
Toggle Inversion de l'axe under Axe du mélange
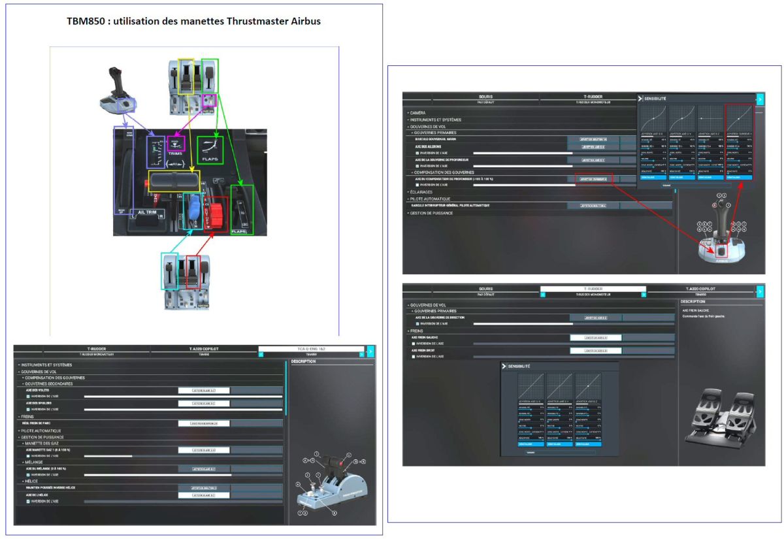[28, 475]
